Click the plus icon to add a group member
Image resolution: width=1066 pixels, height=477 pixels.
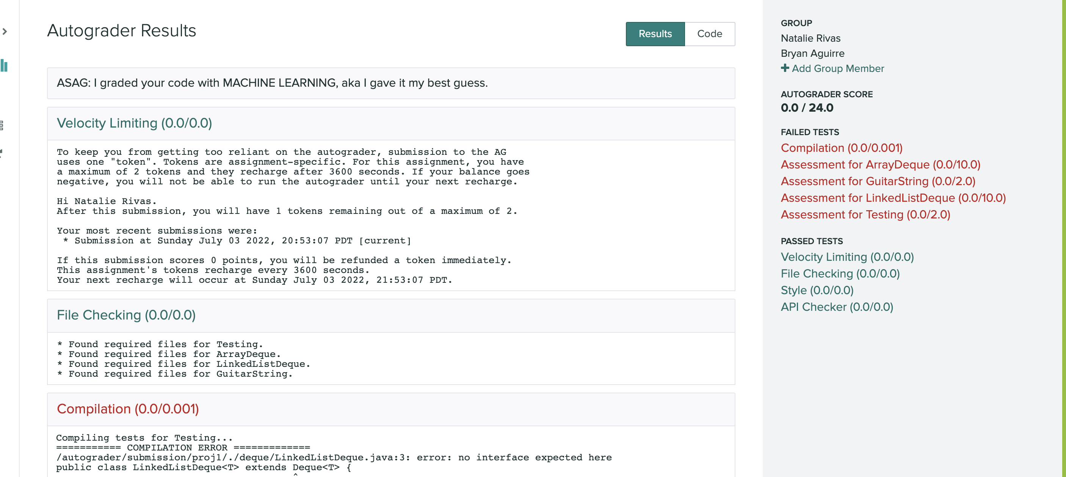coord(785,68)
